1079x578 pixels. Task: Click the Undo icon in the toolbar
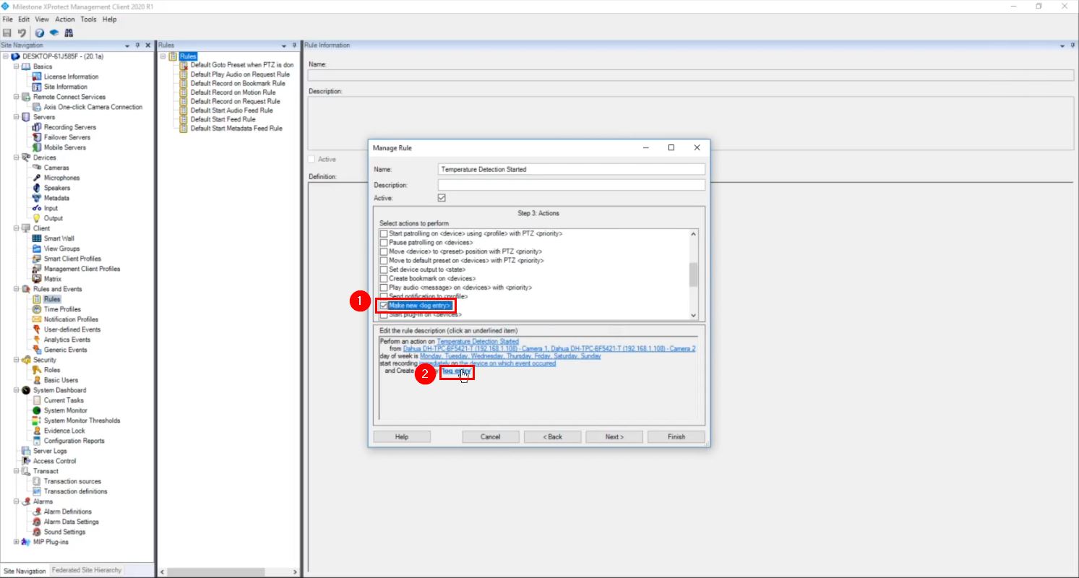click(22, 33)
